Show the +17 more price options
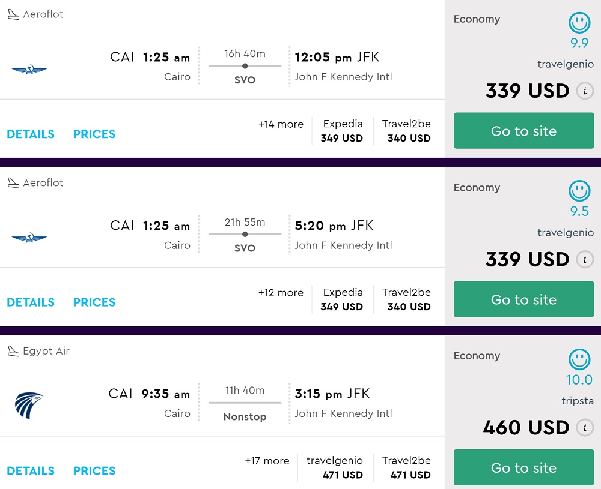The width and height of the screenshot is (601, 489). tap(267, 461)
